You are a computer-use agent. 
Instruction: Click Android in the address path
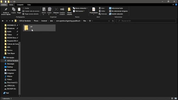(44, 21)
